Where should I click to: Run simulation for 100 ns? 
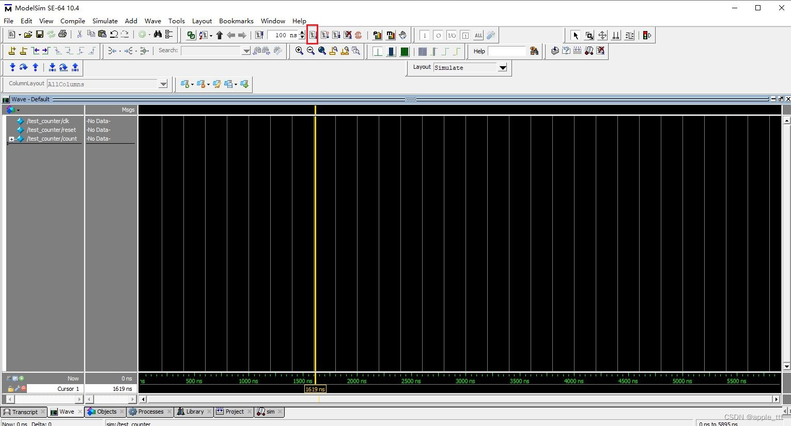pos(313,35)
